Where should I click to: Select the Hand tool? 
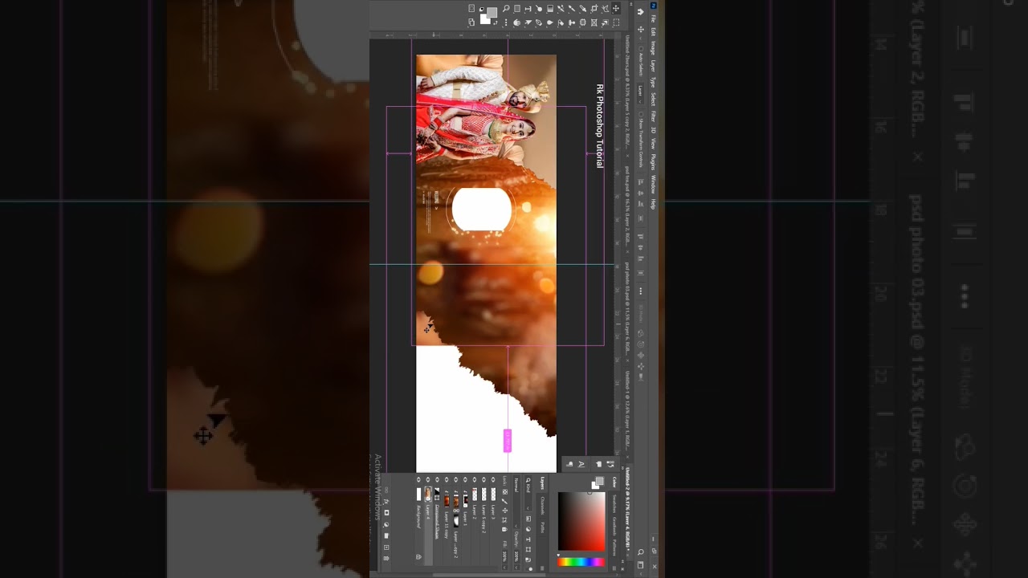pyautogui.click(x=517, y=22)
